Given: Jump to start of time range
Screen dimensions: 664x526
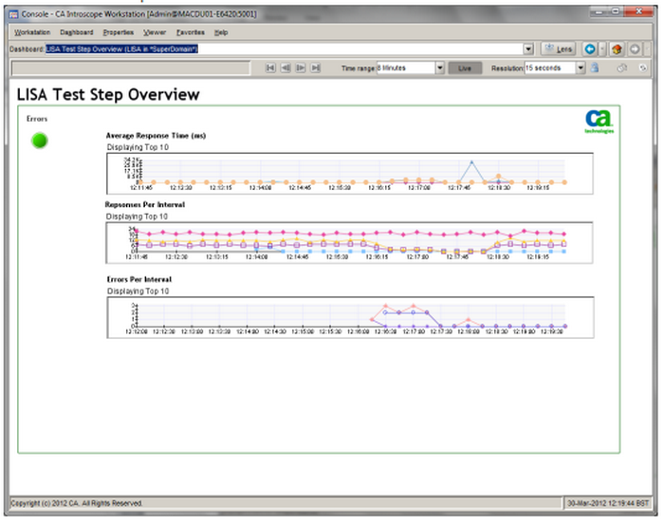Looking at the screenshot, I should point(270,67).
